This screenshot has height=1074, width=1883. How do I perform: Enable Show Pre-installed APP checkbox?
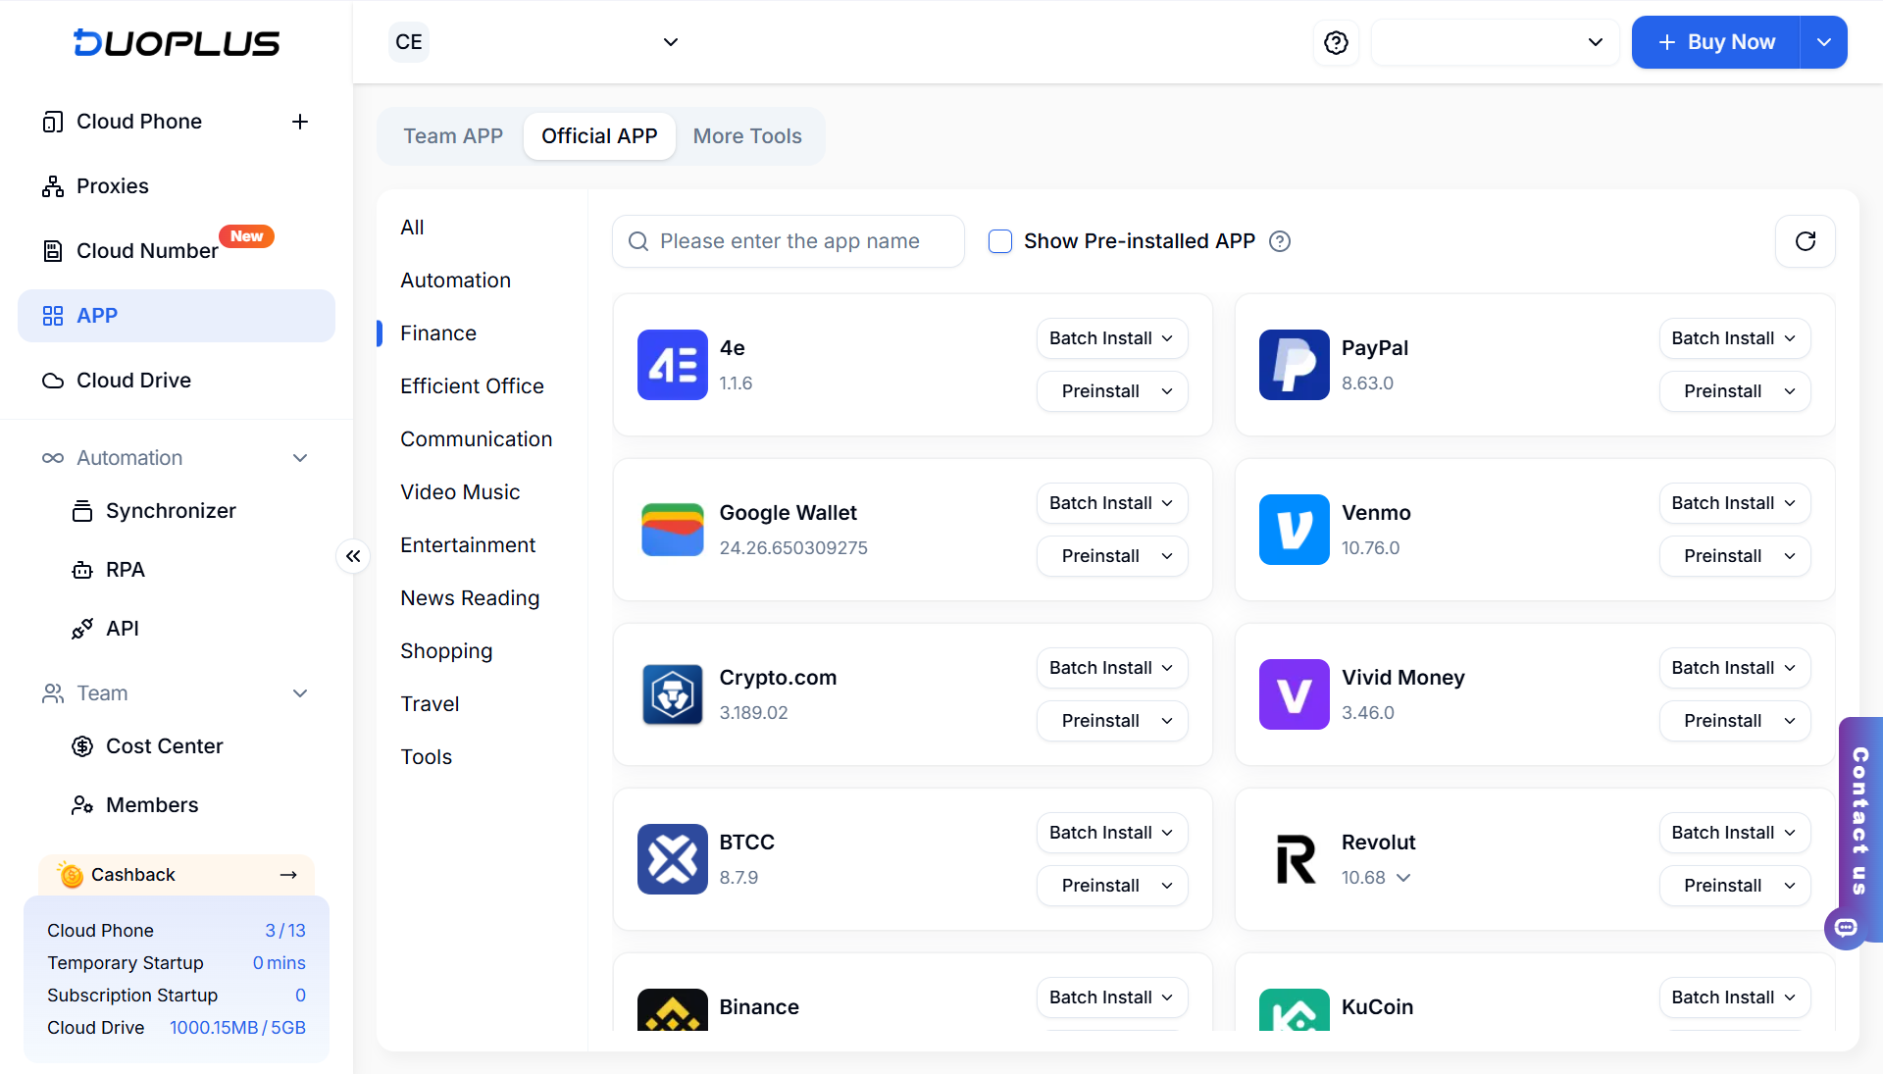1000,241
